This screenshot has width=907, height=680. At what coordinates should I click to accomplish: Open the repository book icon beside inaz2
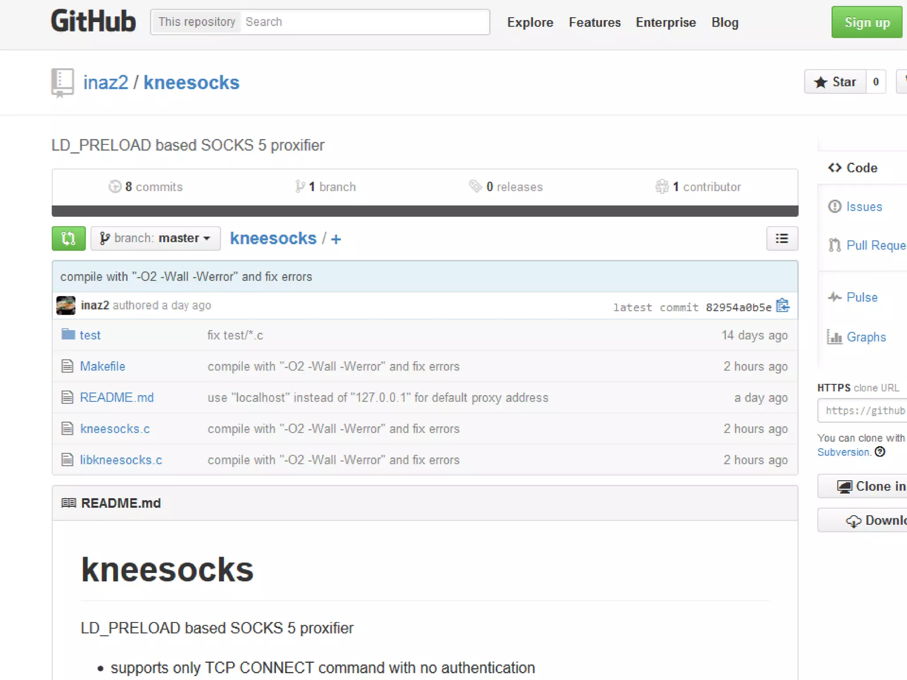point(62,83)
